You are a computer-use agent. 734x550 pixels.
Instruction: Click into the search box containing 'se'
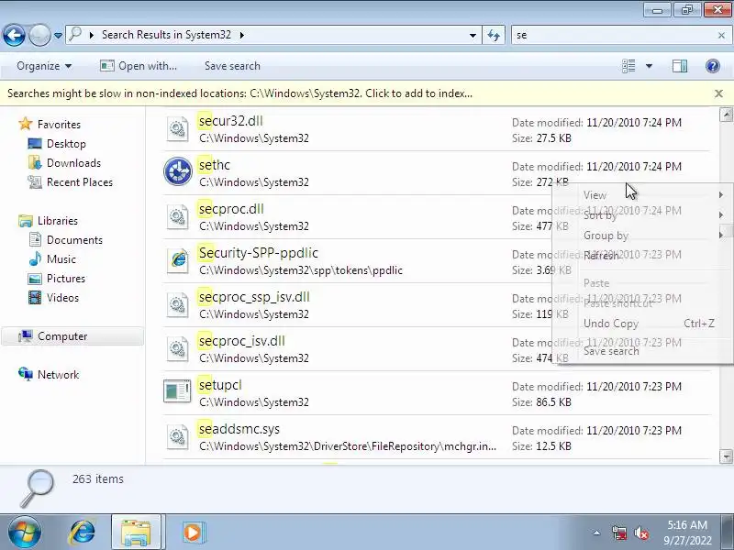(x=613, y=35)
